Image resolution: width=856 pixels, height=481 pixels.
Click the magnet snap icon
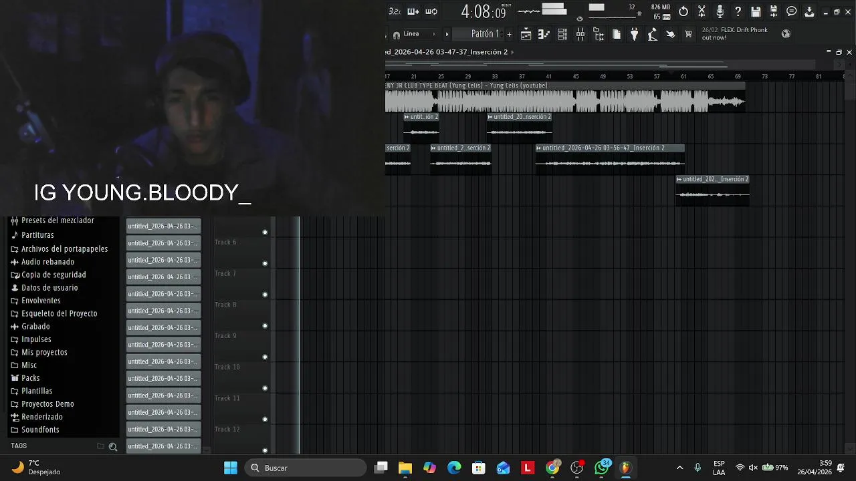(396, 35)
